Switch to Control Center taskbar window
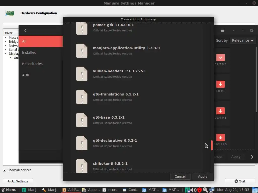The height and width of the screenshot is (193, 258). pyautogui.click(x=131, y=190)
